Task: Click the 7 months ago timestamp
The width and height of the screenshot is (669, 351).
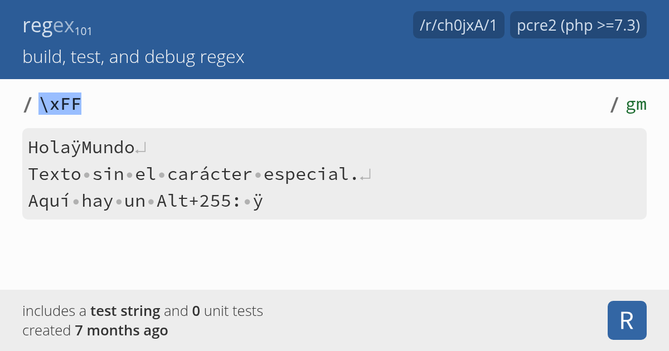Action: click(x=120, y=330)
